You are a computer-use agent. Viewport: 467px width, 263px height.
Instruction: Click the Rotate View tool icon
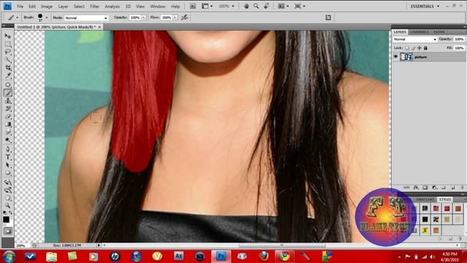pos(266,6)
